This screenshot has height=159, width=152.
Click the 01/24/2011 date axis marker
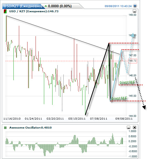click(x=33, y=119)
